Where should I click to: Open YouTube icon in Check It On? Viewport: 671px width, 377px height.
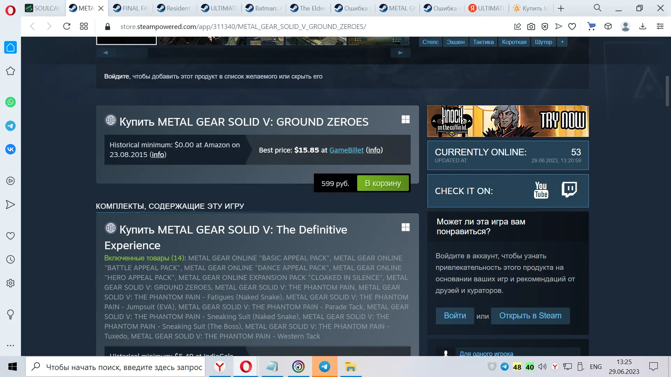click(541, 191)
